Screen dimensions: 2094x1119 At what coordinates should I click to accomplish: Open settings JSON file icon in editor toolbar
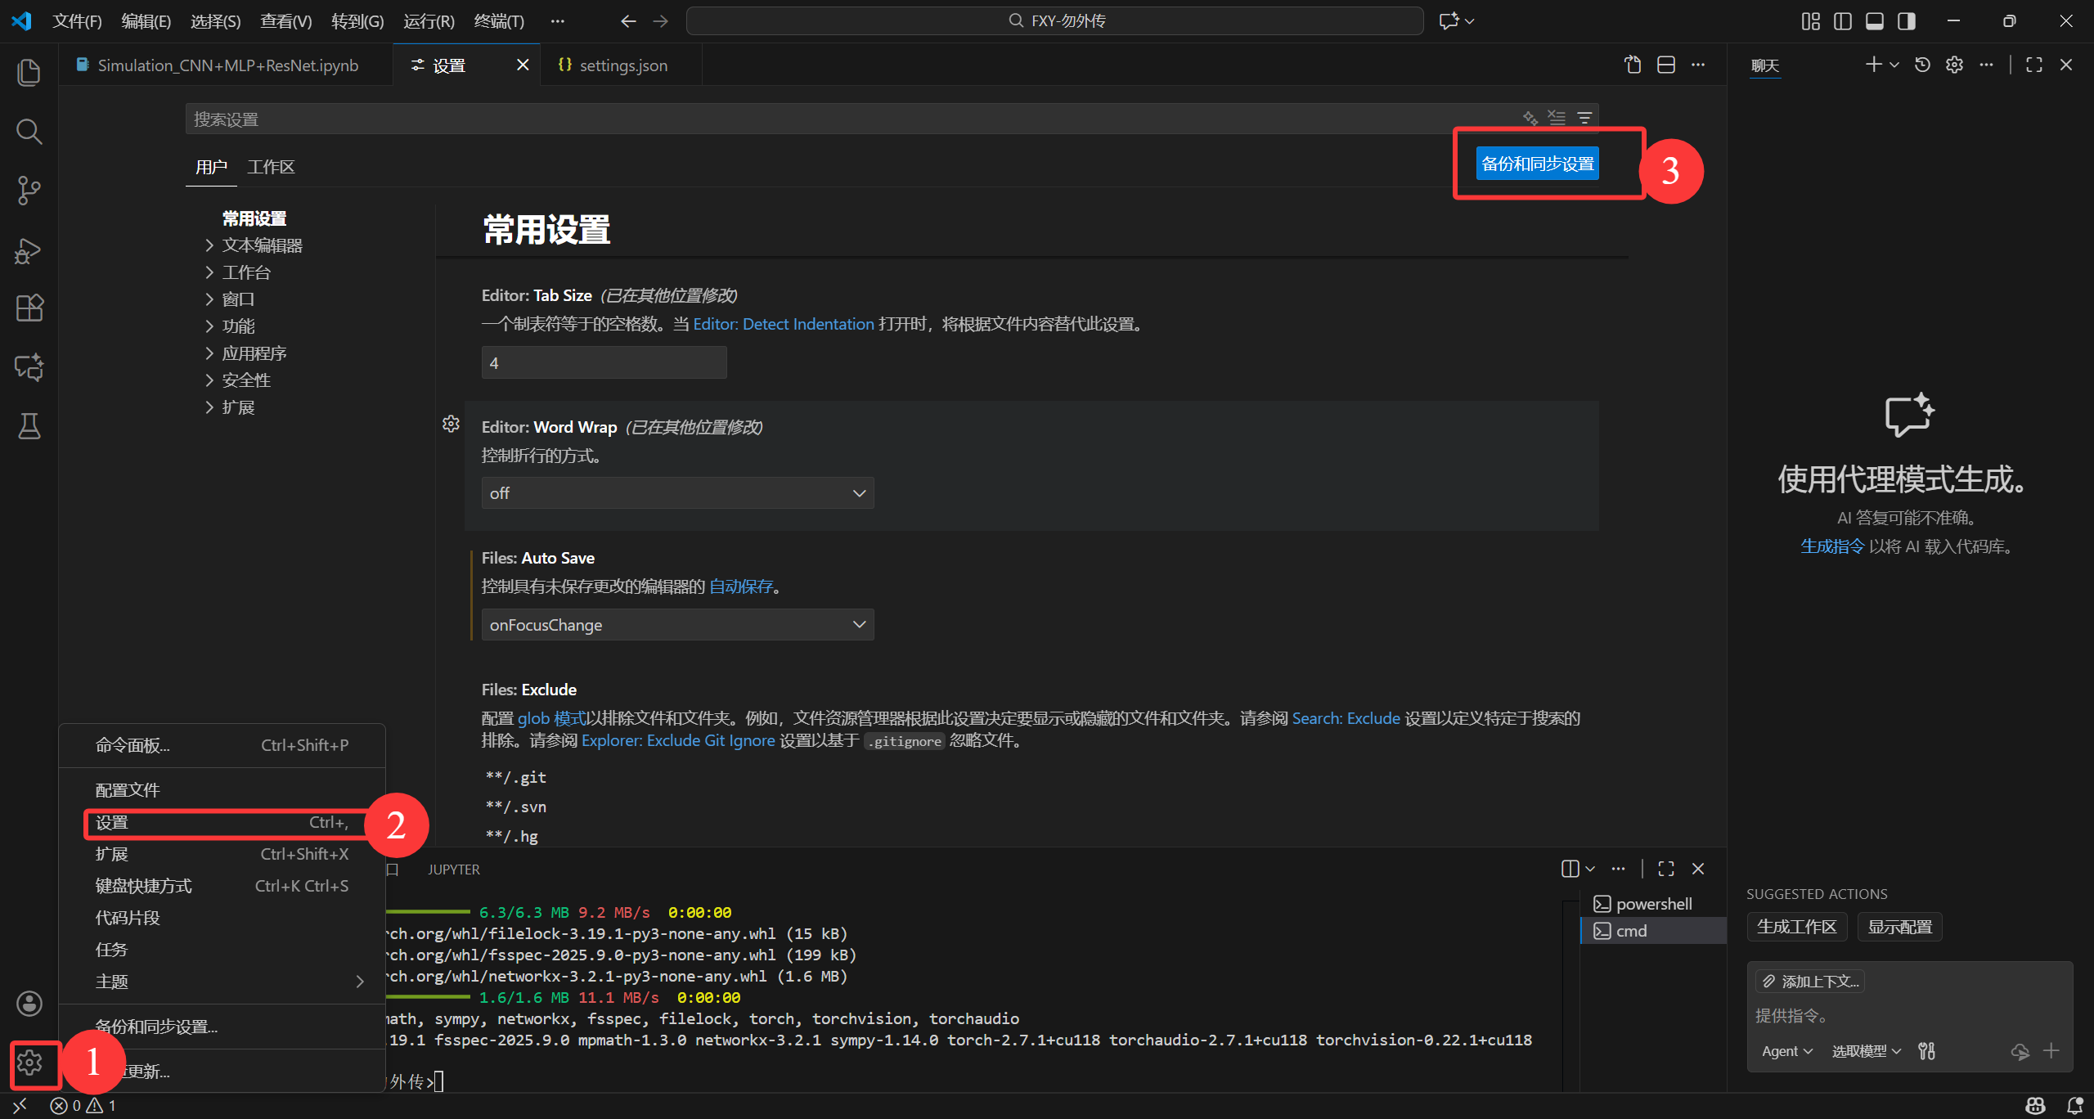(1633, 65)
